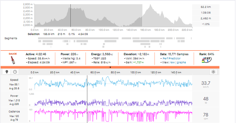
Task: Open the Perf Predictor link
Action: coord(171,58)
